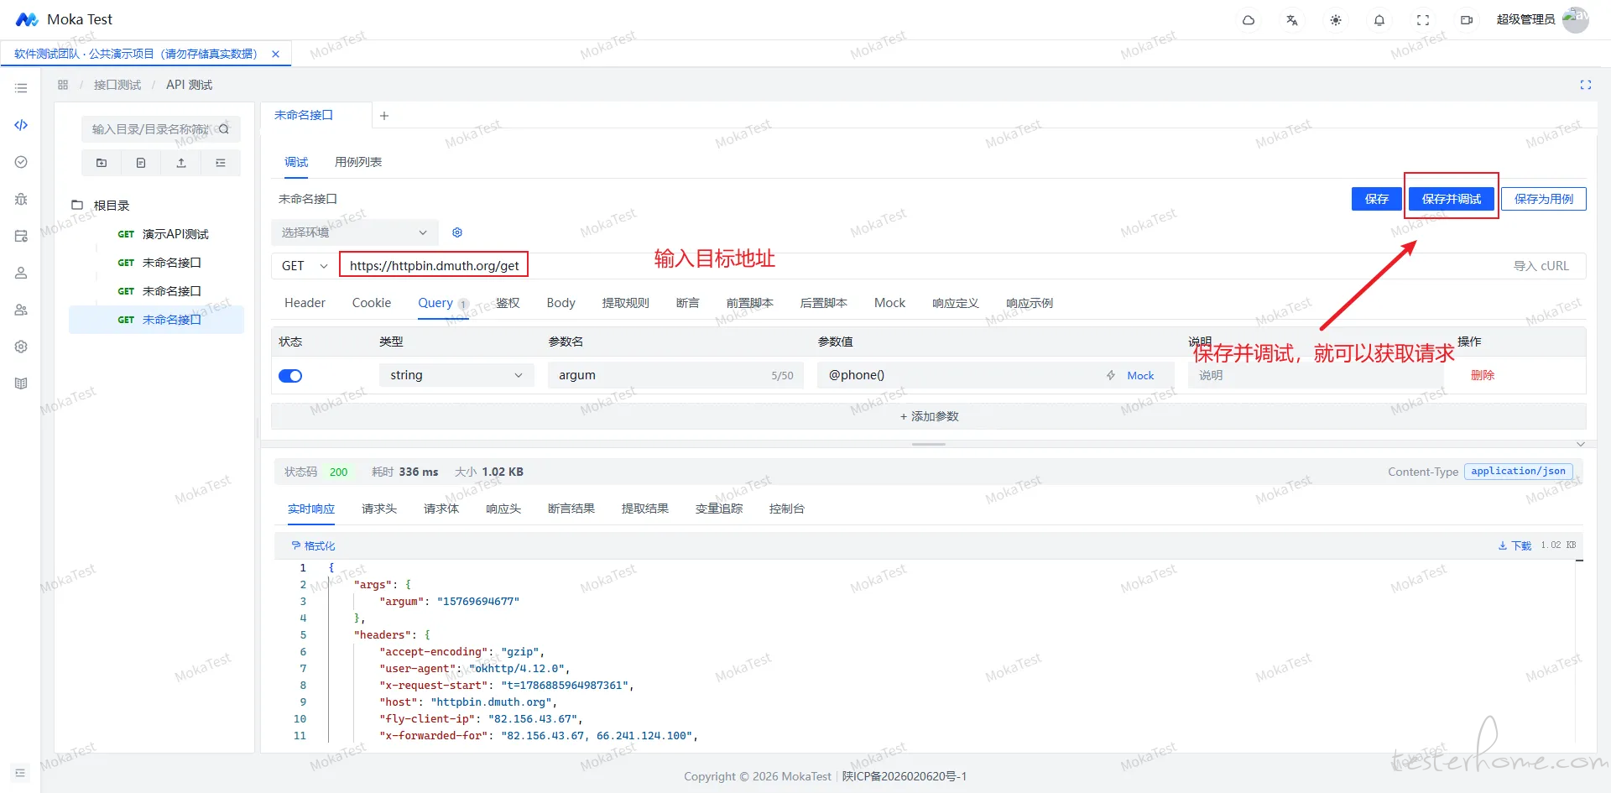Viewport: 1611px width, 793px height.
Task: Click 删除 to remove the argum parameter
Action: (x=1483, y=375)
